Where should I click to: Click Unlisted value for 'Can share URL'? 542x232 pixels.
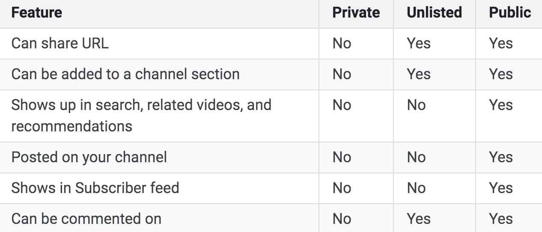(419, 43)
